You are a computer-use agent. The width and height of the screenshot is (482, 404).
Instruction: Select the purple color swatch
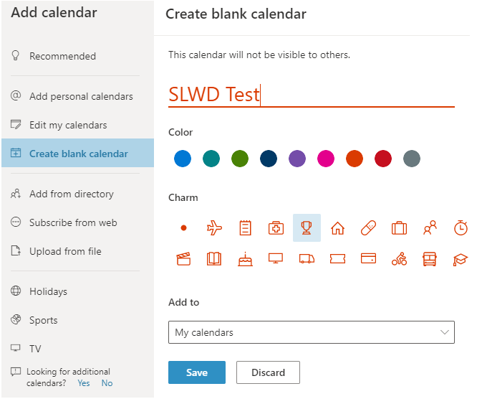(297, 159)
